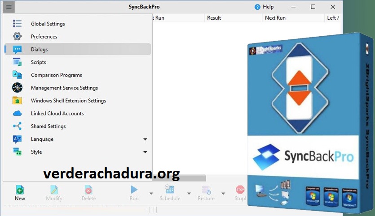Sort by the Result column header

233,18
